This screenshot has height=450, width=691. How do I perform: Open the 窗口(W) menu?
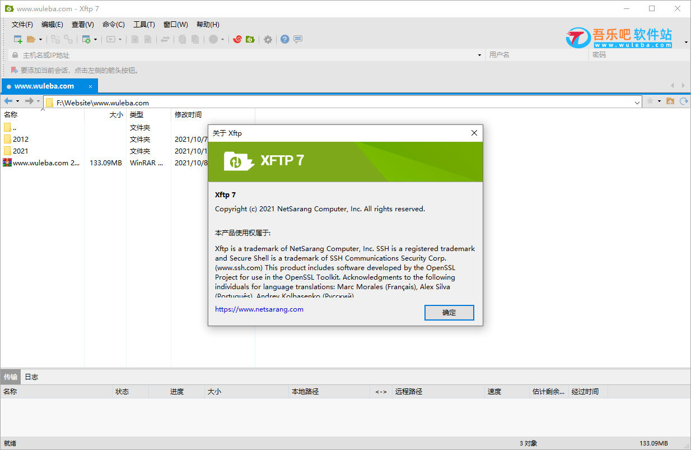(x=176, y=25)
